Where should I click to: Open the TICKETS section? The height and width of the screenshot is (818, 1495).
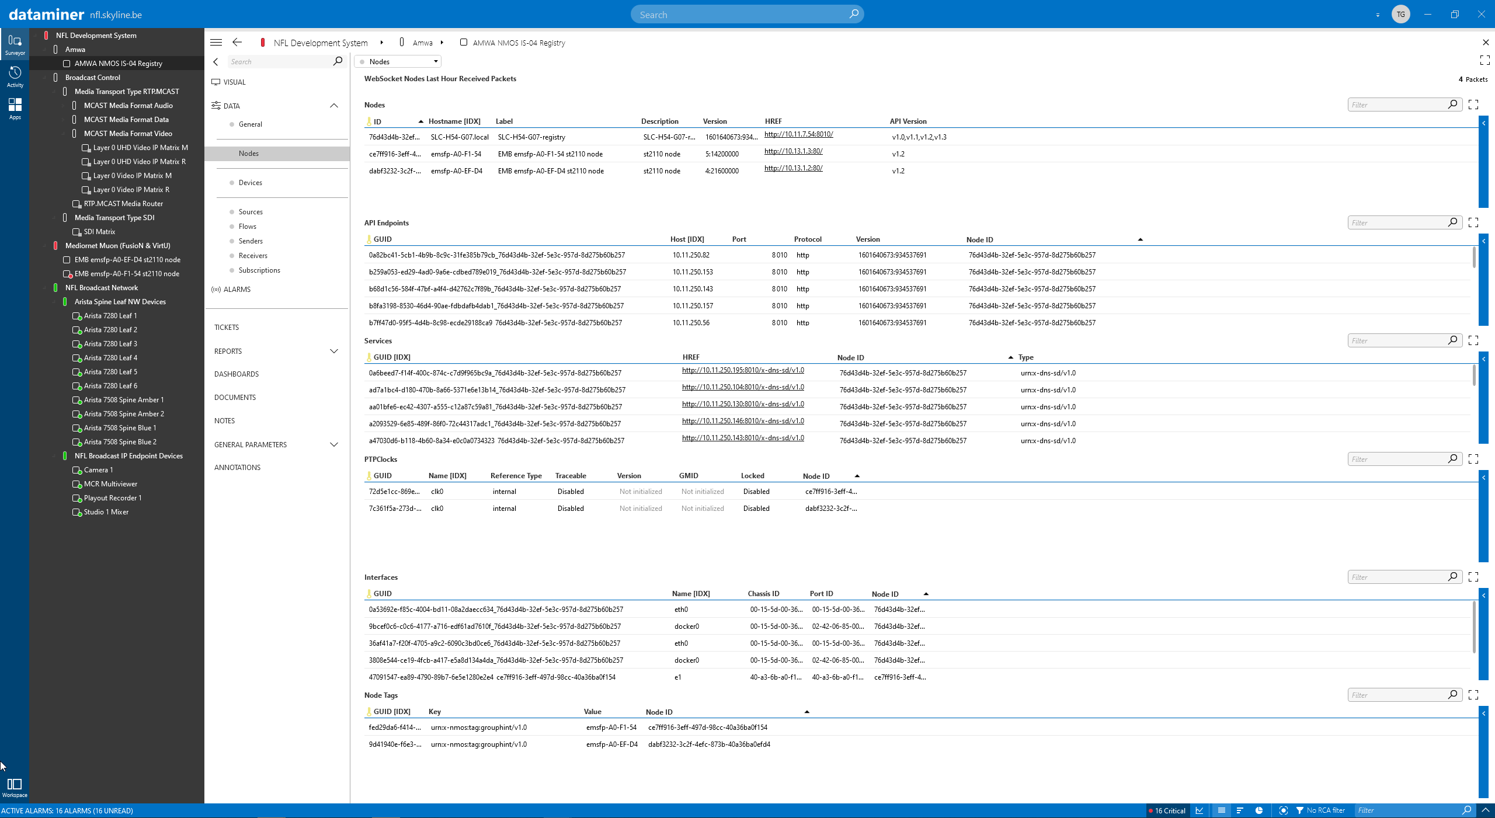pyautogui.click(x=227, y=328)
